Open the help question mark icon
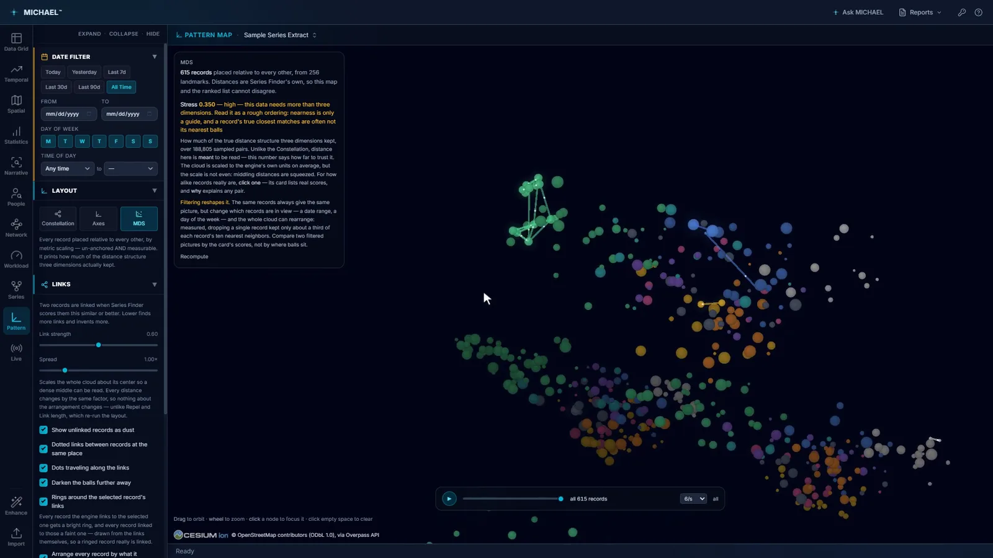 click(x=979, y=12)
